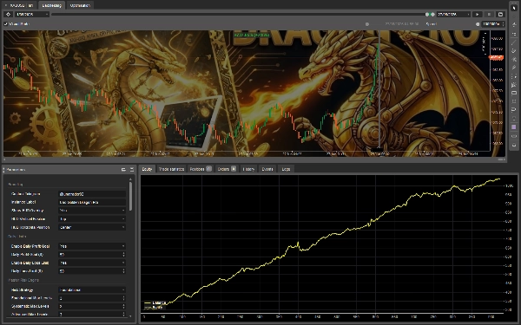Image resolution: width=521 pixels, height=325 pixels.
Task: Toggle the Visual Mode checkbox
Action: tap(6, 24)
